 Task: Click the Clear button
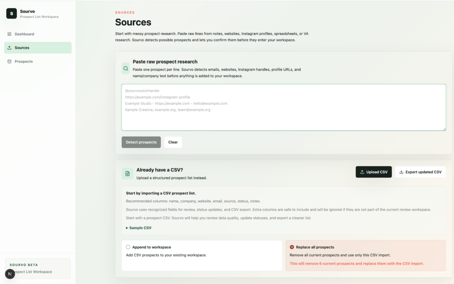pyautogui.click(x=173, y=142)
